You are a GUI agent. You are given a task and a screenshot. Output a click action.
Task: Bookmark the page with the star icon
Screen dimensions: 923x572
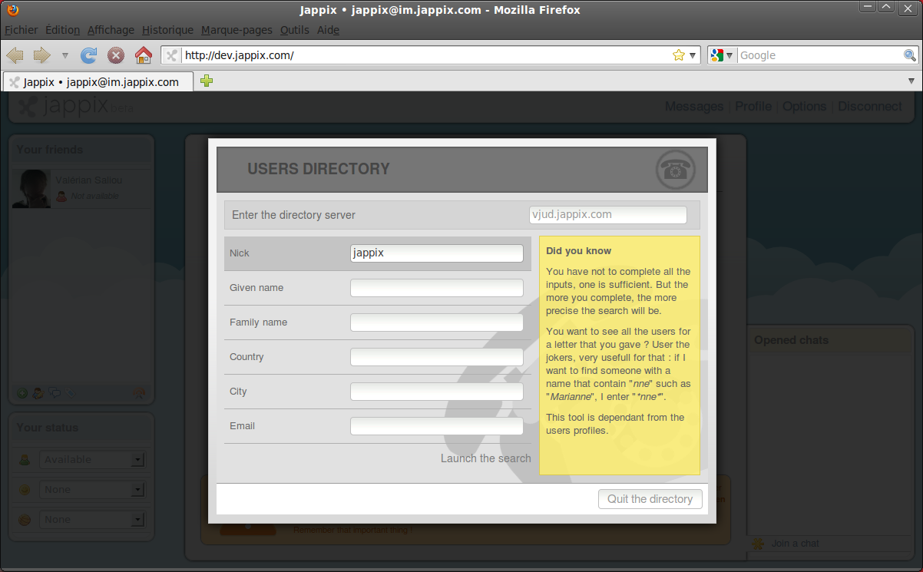678,55
